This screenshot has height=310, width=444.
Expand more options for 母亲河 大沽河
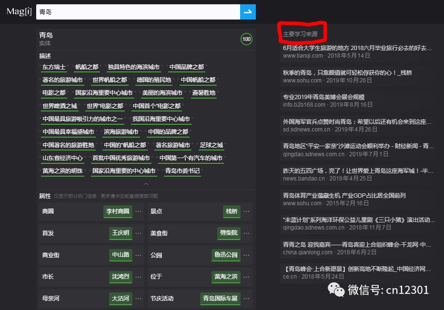[x=138, y=299]
